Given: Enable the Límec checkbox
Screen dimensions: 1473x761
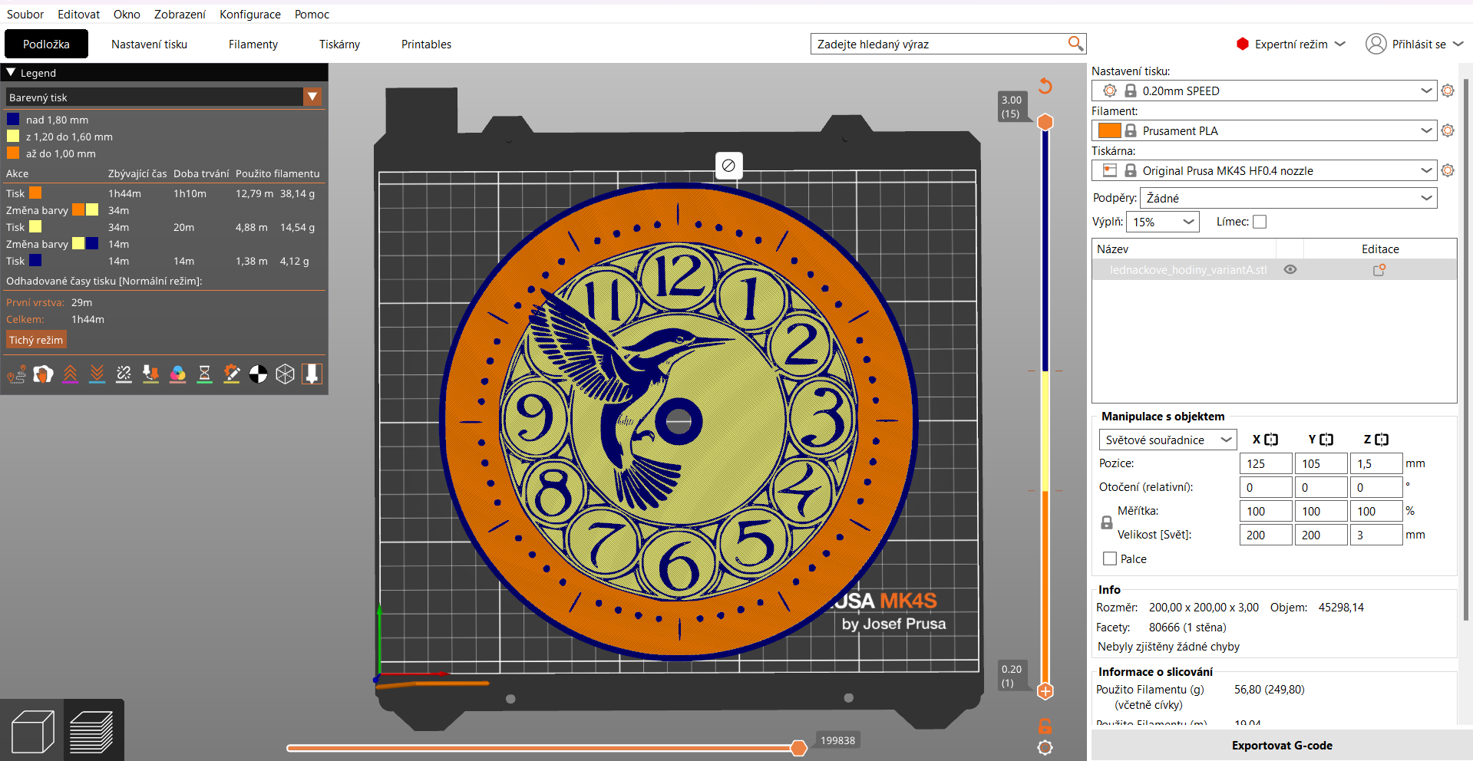Looking at the screenshot, I should [x=1260, y=222].
